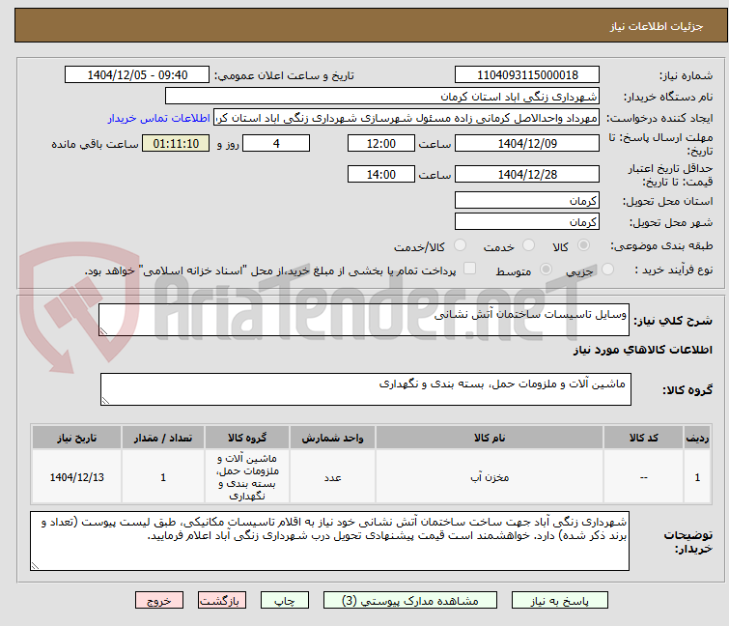Screen dimensions: 729x626
Task: Click resize handle of گروه کالا box
Action: pyautogui.click(x=105, y=401)
